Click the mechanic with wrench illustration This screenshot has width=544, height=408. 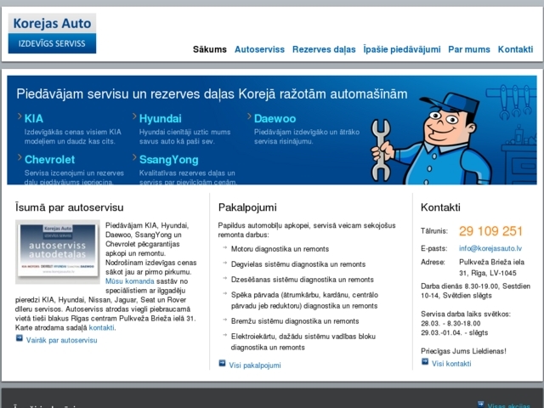(x=431, y=139)
